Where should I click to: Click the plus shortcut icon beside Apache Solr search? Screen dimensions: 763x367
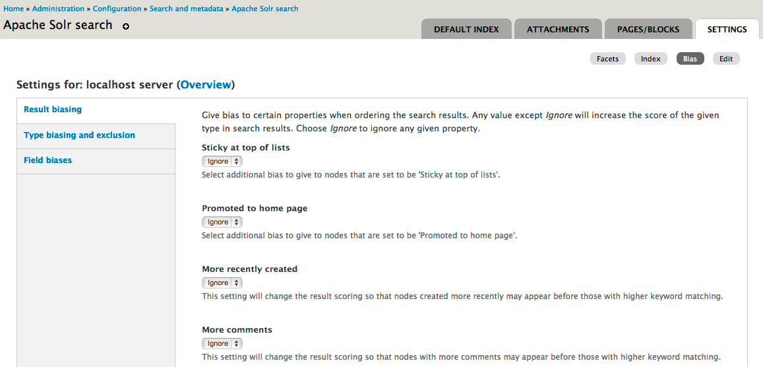[126, 27]
